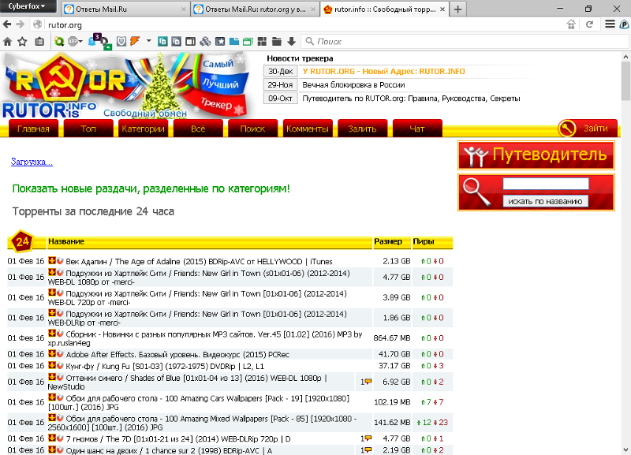Open the Чат site menu item
Image resolution: width=631 pixels, height=455 pixels.
(417, 129)
